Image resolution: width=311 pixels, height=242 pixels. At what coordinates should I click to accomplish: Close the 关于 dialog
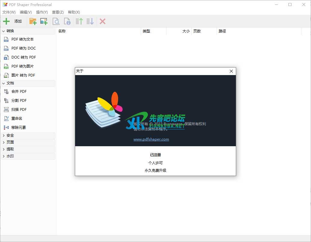tap(231, 71)
